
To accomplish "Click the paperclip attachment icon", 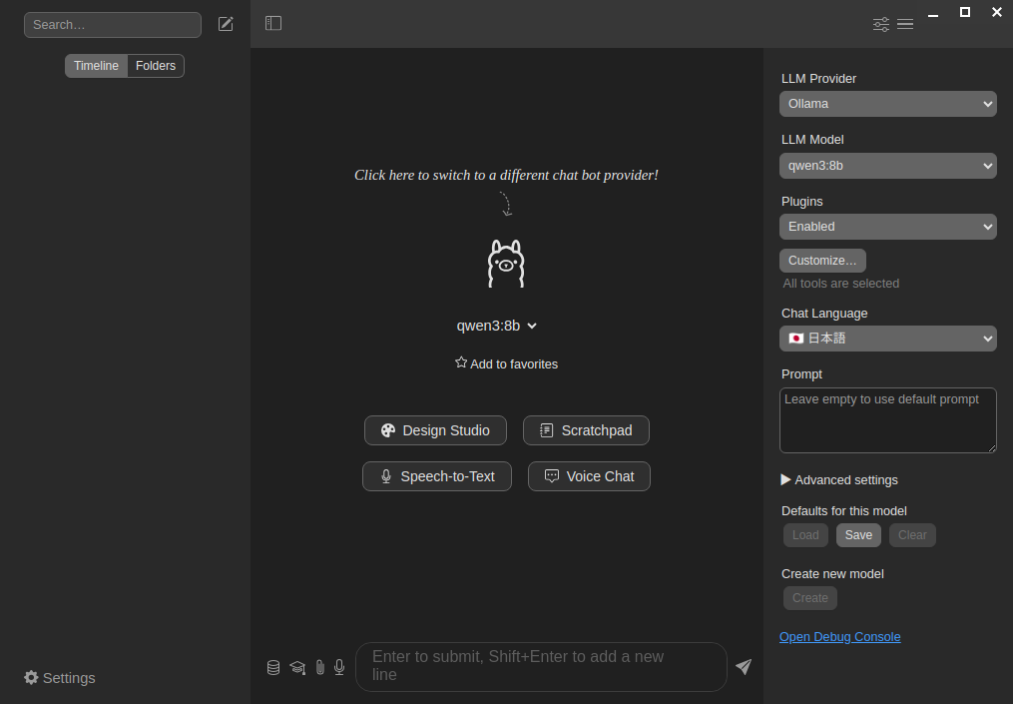I will pos(319,667).
